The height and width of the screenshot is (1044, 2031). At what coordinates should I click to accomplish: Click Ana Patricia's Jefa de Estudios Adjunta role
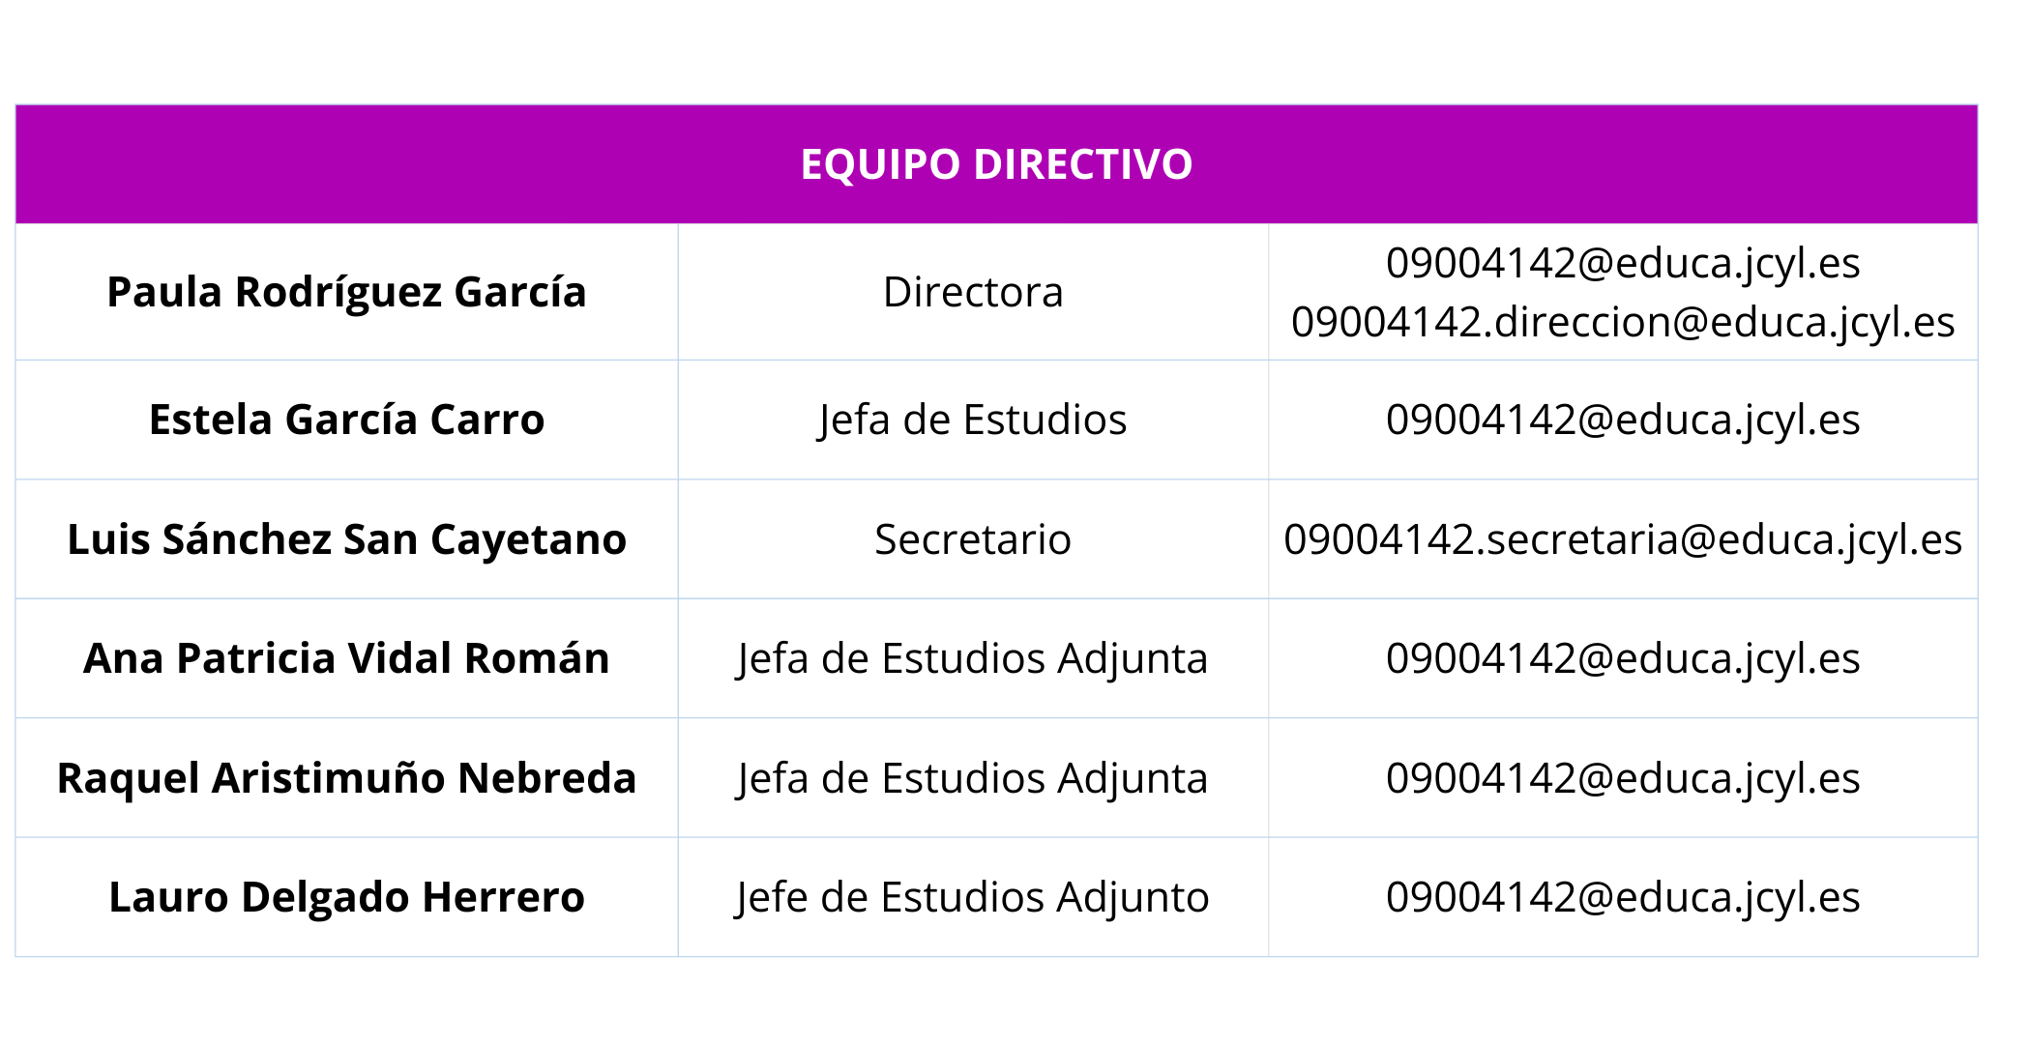[x=973, y=658]
